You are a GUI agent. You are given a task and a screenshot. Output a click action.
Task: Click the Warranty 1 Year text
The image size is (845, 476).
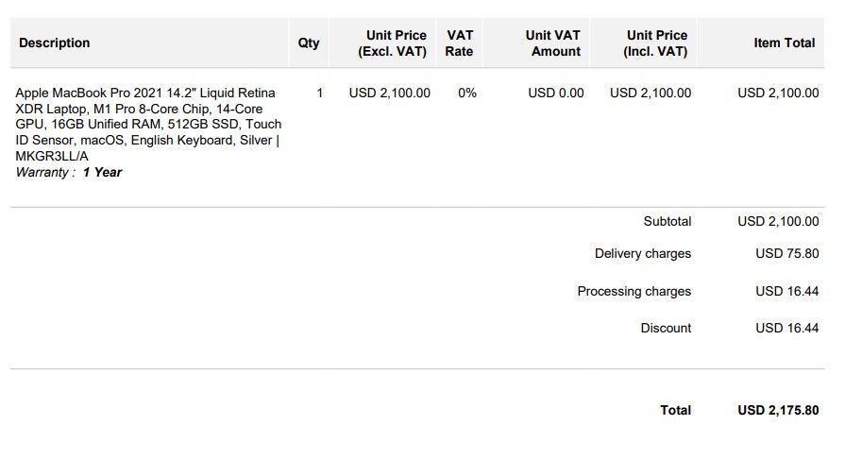click(69, 172)
